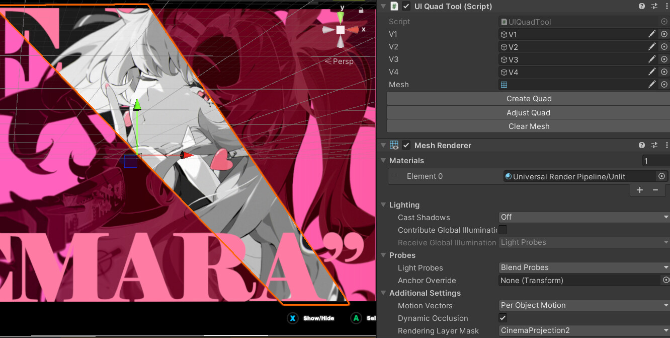Screen dimensions: 670x338
Task: Click the green Y move arrow handle
Action: click(x=137, y=104)
